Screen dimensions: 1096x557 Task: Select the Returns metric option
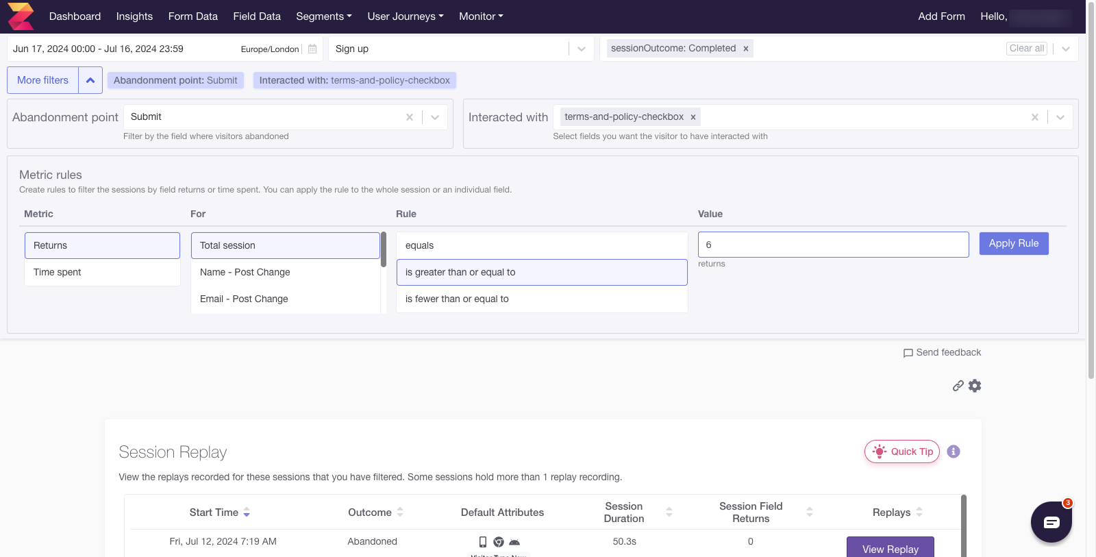pos(102,245)
